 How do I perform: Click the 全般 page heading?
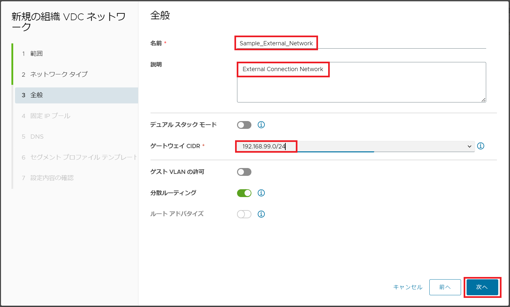pos(160,15)
